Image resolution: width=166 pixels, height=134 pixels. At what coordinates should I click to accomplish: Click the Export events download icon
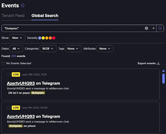[158, 63]
